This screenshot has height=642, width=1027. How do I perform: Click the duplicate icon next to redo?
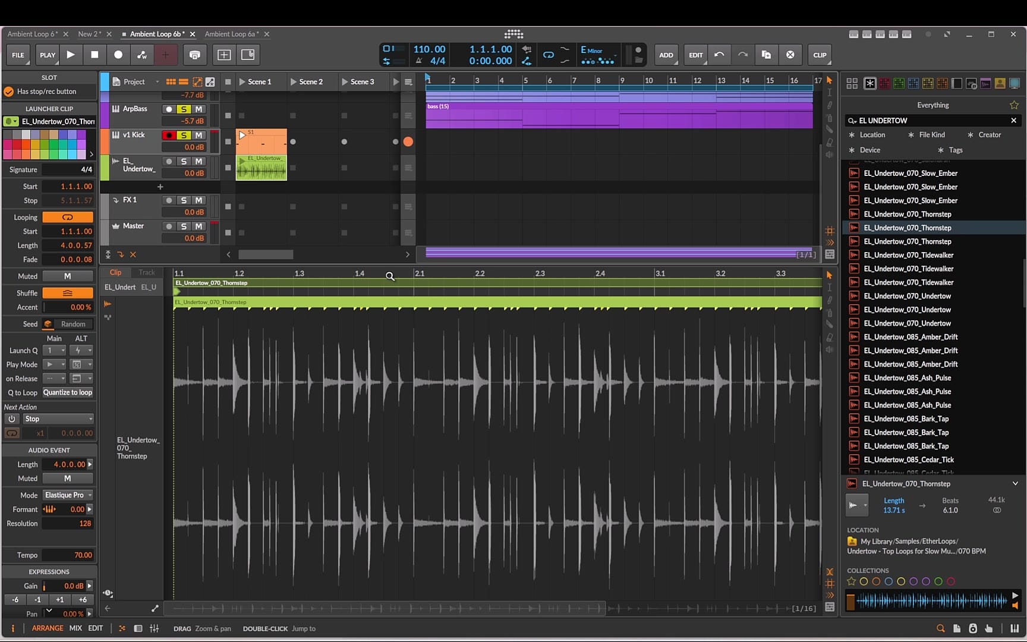click(x=767, y=55)
